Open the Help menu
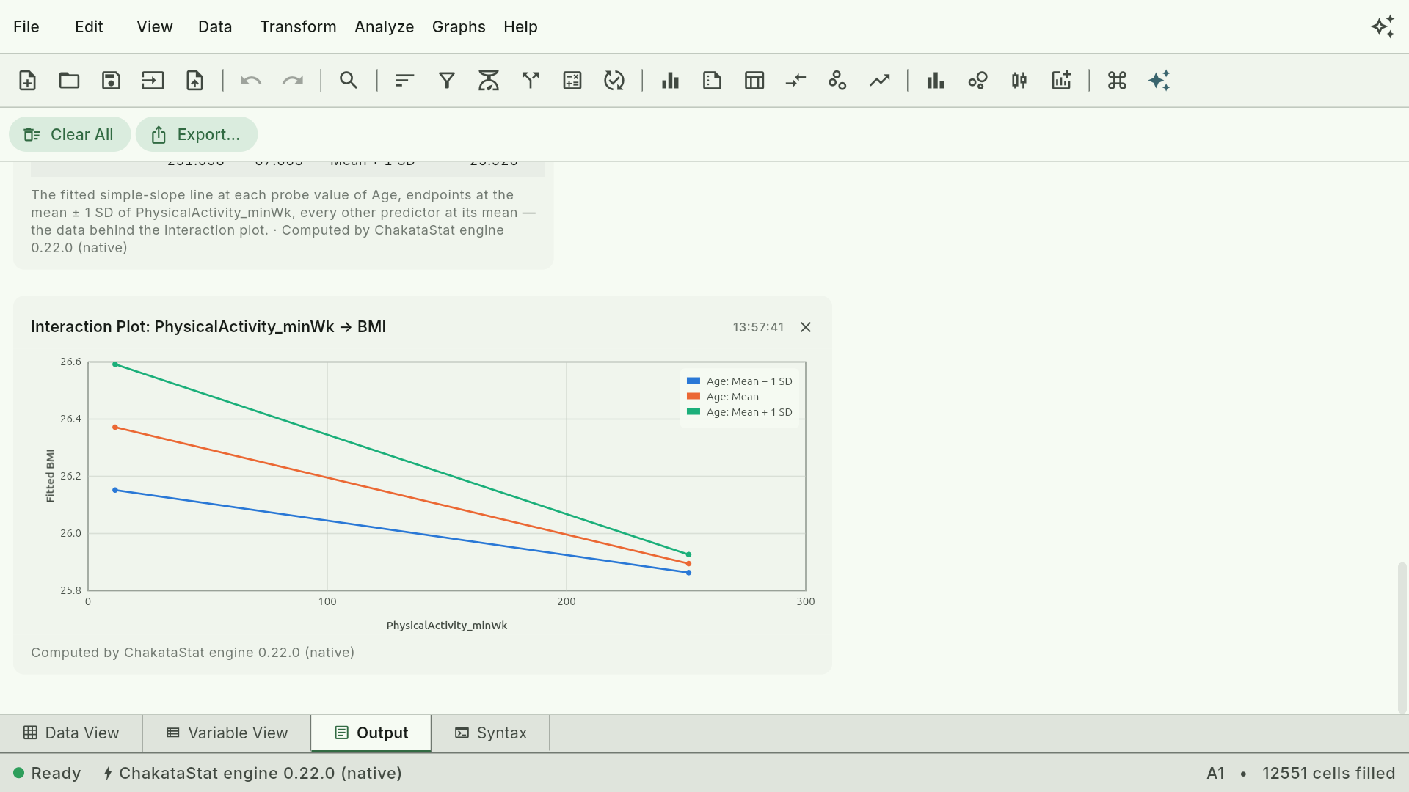 [x=520, y=27]
